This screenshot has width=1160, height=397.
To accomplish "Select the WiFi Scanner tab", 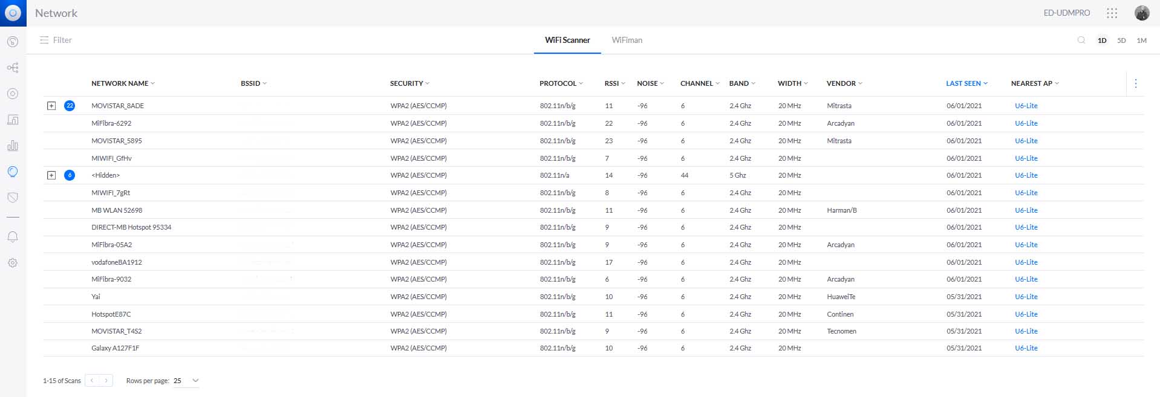I will pos(567,40).
